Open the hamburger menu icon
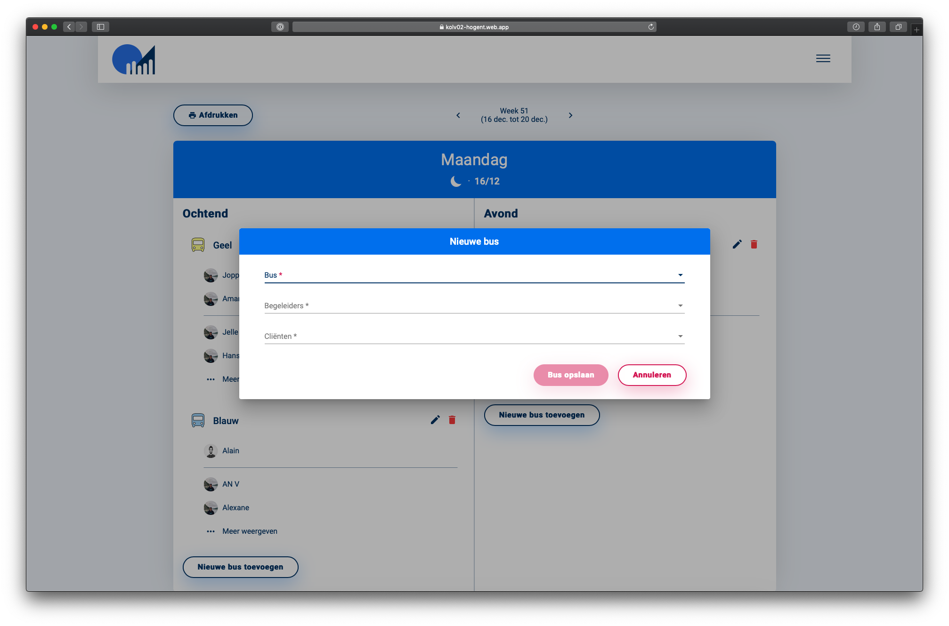 coord(823,58)
